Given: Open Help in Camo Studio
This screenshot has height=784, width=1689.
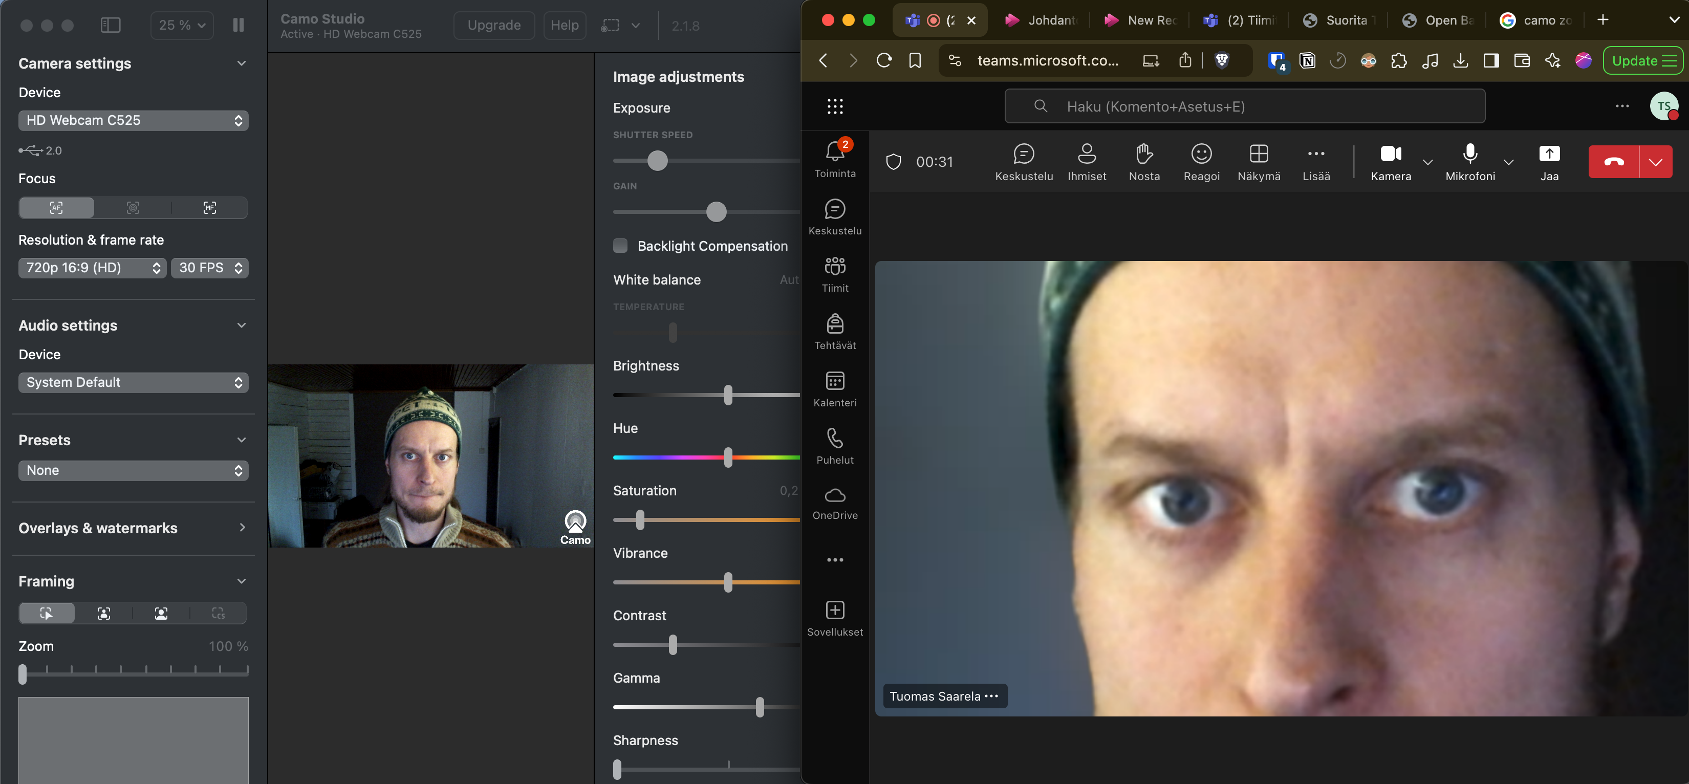Looking at the screenshot, I should point(564,25).
